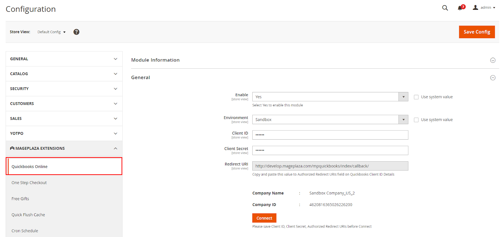The height and width of the screenshot is (237, 504).
Task: Collapse the Mageplaza Extensions section
Action: point(115,148)
